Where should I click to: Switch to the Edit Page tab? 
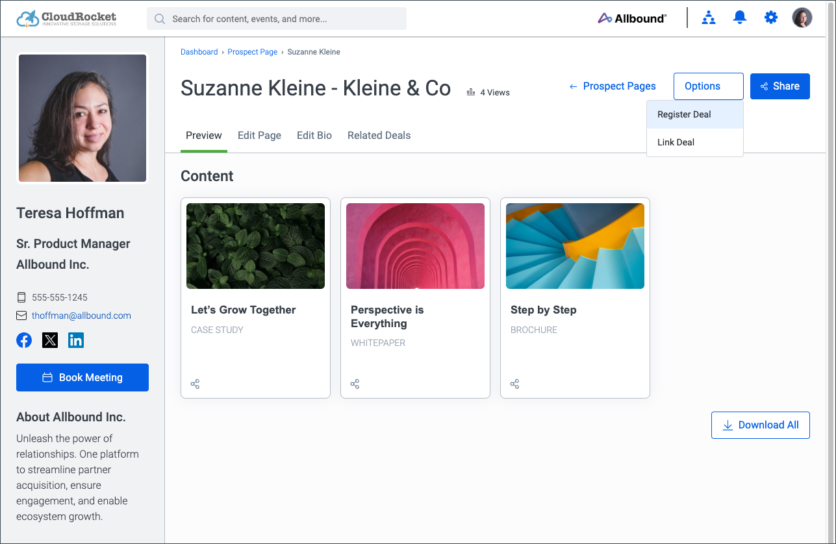tap(259, 136)
